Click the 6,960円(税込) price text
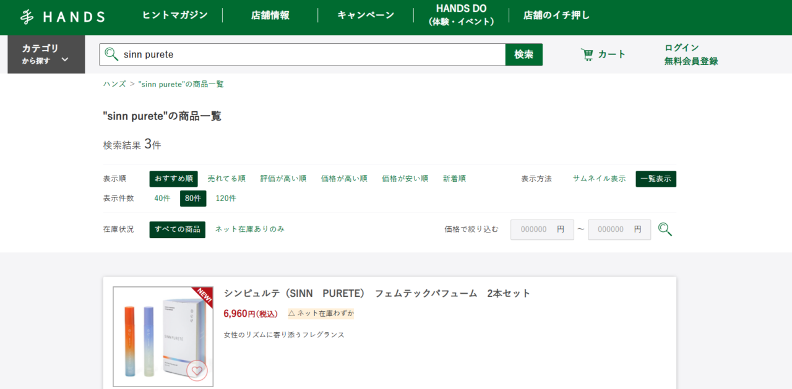This screenshot has width=792, height=389. coord(251,314)
